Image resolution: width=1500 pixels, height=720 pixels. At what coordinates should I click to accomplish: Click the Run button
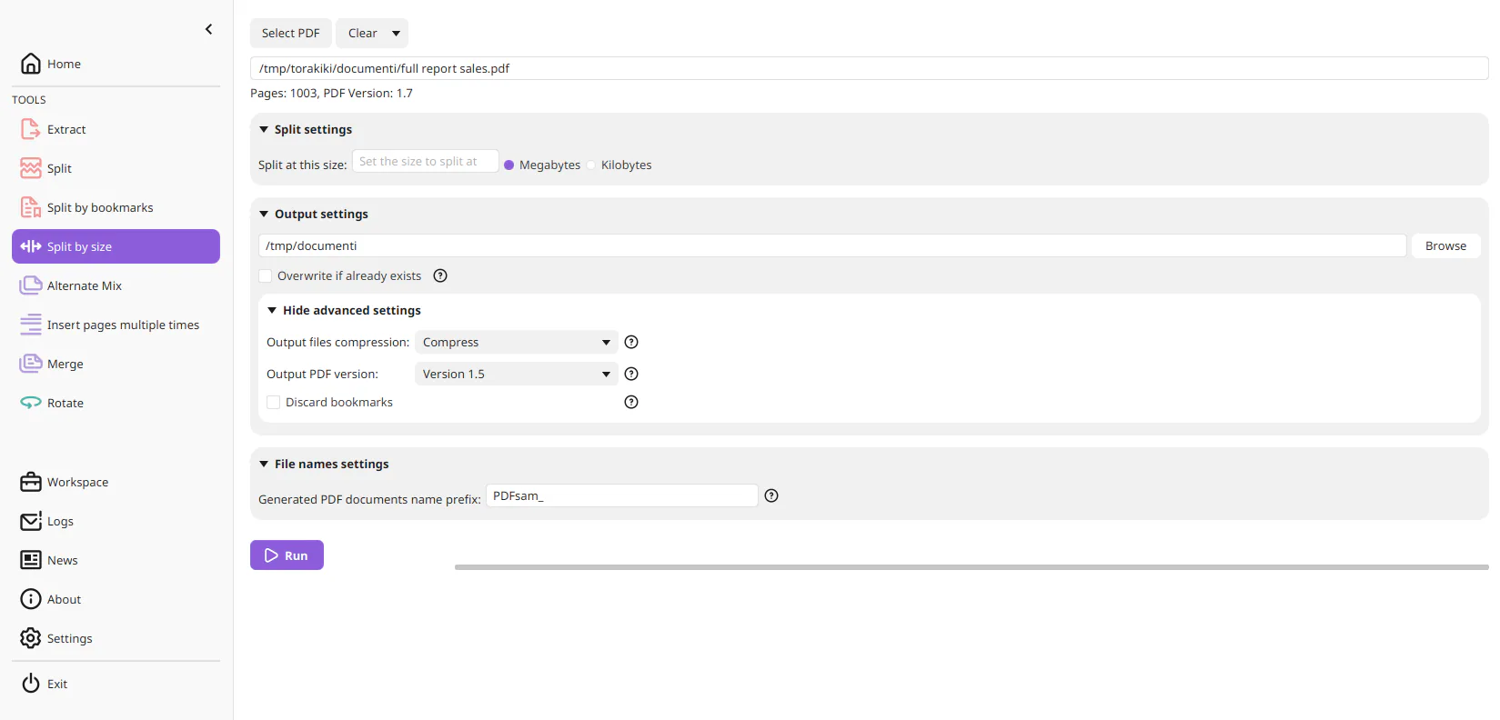pyautogui.click(x=287, y=555)
